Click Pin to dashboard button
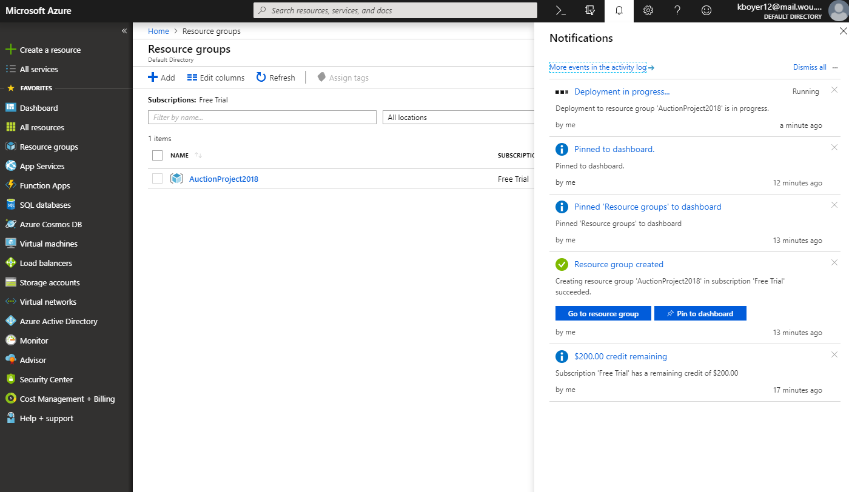The width and height of the screenshot is (849, 492). click(x=700, y=313)
